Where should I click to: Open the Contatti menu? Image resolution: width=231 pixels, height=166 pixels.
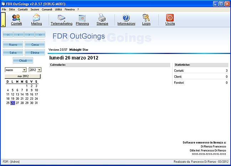tap(23, 9)
